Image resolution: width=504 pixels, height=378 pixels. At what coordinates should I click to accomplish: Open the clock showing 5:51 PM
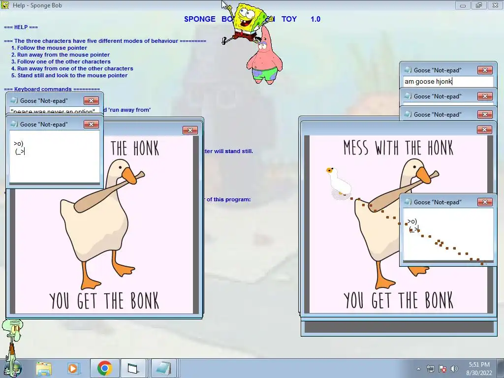479,365
